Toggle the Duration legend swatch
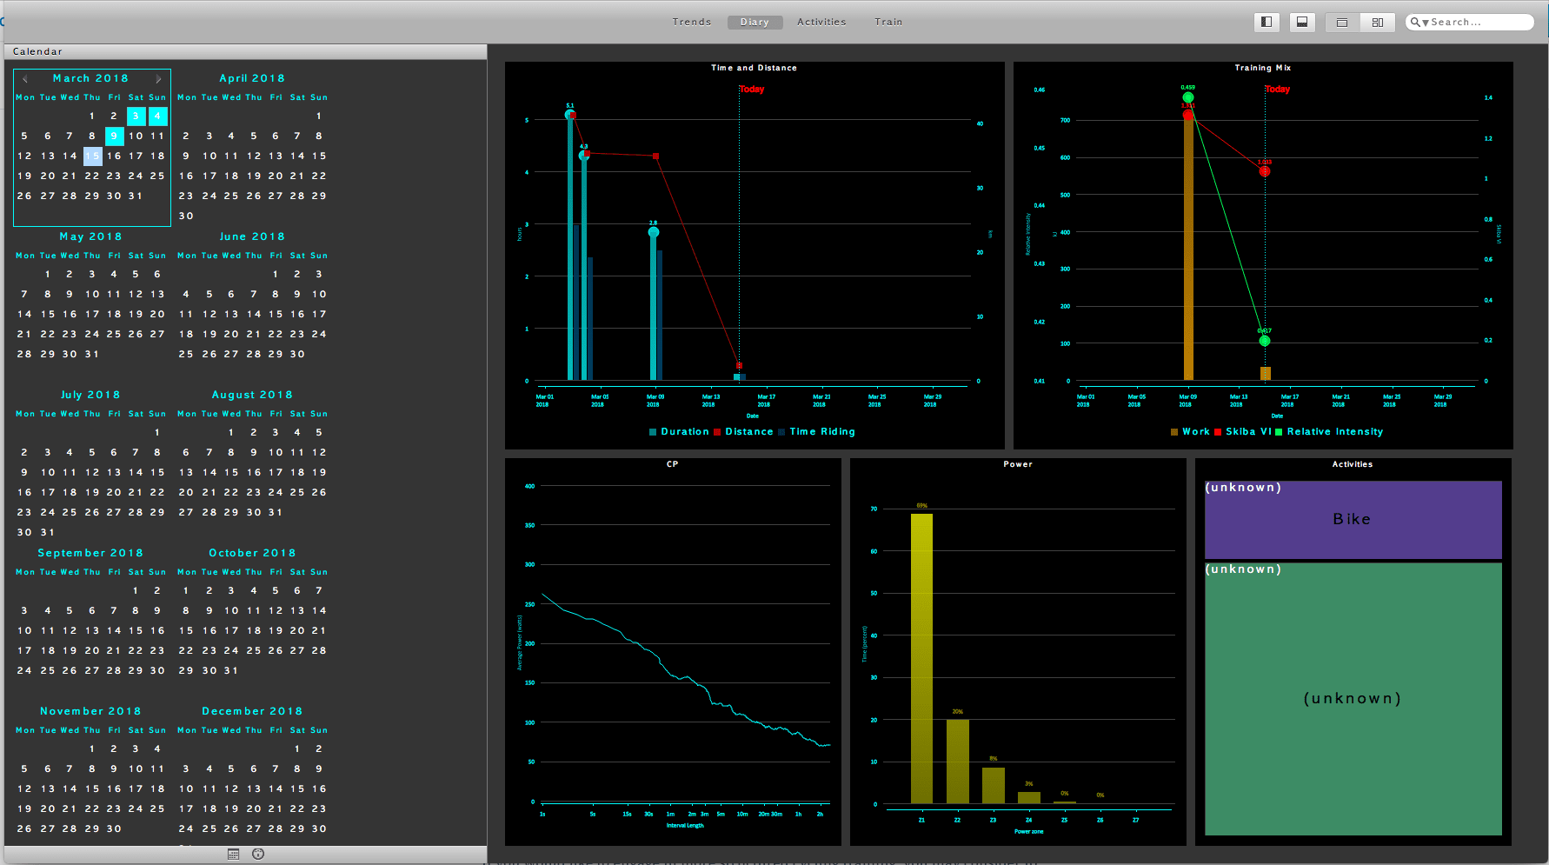The width and height of the screenshot is (1549, 865). click(653, 432)
